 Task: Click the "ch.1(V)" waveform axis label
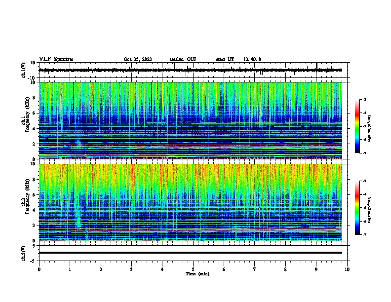(x=24, y=70)
